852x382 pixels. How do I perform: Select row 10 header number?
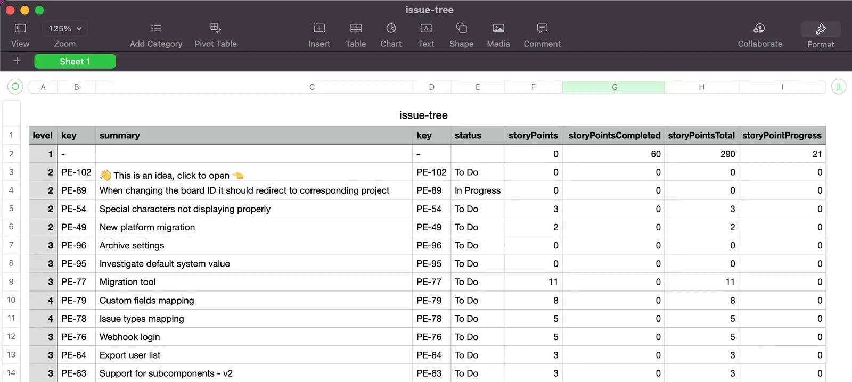(x=11, y=300)
